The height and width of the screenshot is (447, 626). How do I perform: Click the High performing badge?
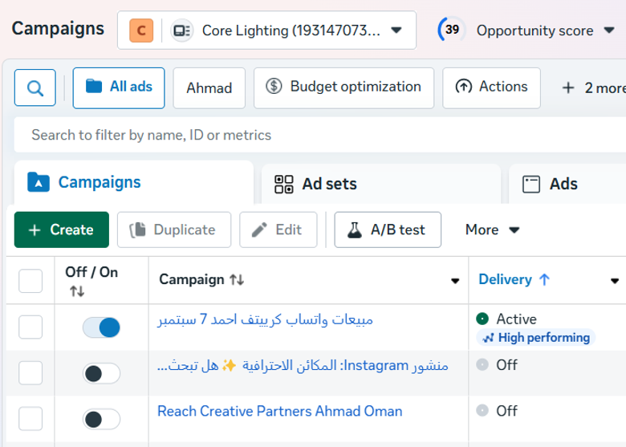pyautogui.click(x=536, y=338)
